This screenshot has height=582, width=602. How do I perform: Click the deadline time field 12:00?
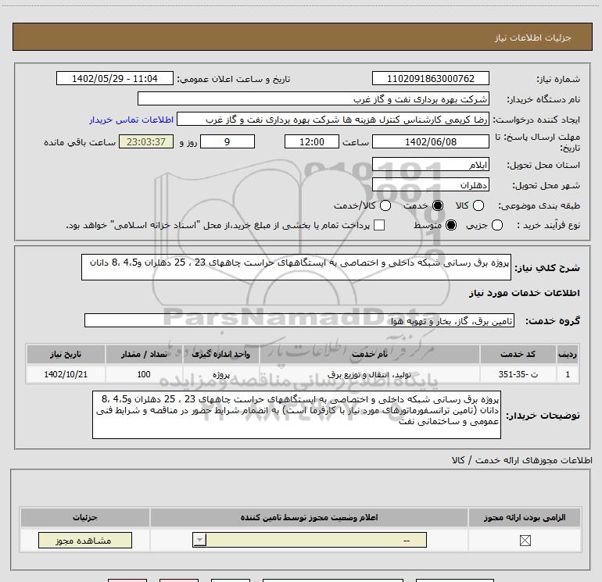pyautogui.click(x=312, y=141)
